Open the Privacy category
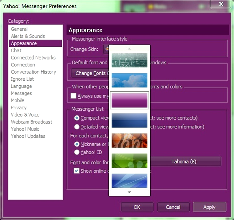Screen dimensions: 234x220 click(x=36, y=108)
